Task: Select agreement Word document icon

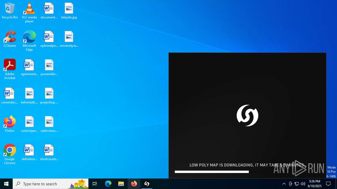Action: 29,68
